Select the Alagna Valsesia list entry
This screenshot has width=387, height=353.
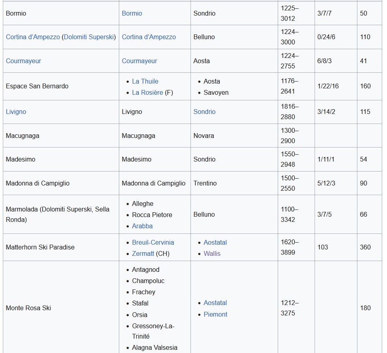point(154,347)
